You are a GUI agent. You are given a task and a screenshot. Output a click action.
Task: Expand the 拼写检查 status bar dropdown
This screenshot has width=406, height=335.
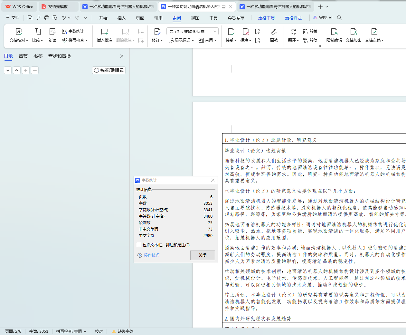85,331
